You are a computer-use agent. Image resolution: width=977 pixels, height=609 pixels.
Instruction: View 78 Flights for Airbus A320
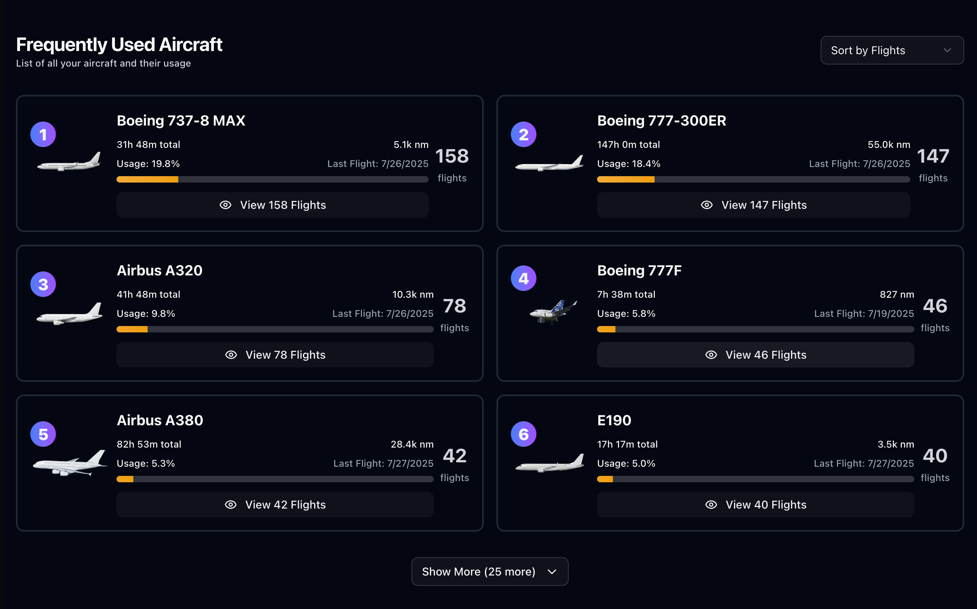275,355
